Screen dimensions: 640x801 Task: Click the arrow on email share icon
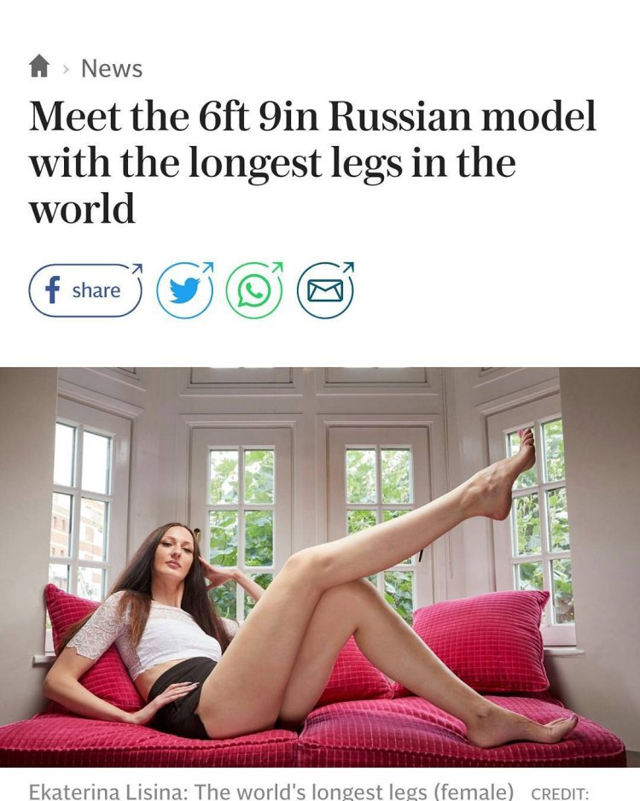pos(348,267)
